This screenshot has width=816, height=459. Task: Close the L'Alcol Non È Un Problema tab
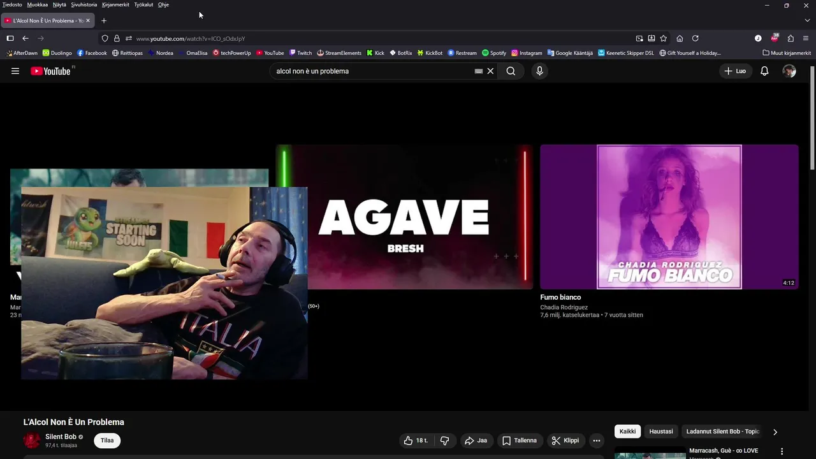pyautogui.click(x=88, y=20)
